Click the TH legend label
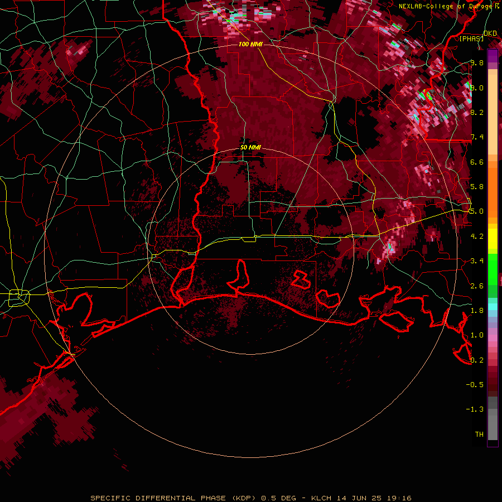502x502 pixels. 479,435
